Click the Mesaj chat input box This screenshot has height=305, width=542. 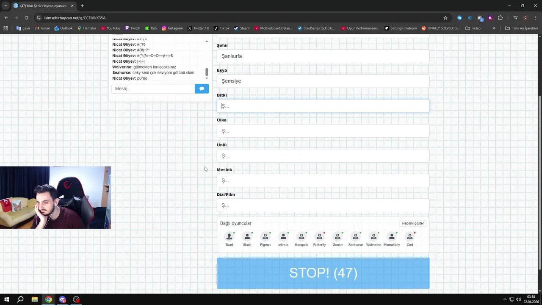click(x=153, y=89)
